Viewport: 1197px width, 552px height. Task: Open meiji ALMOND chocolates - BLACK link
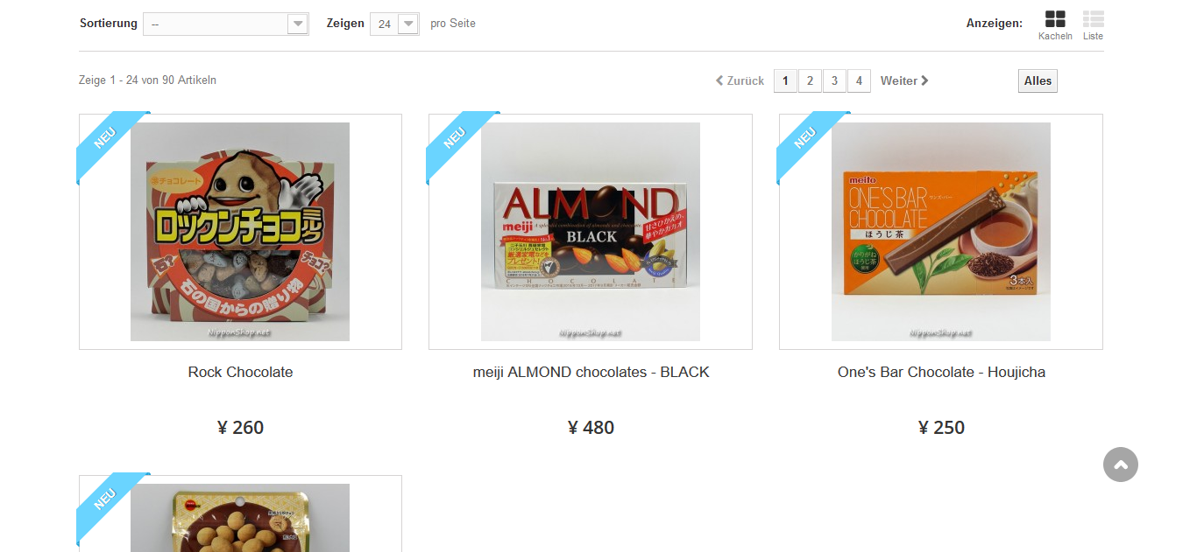coord(591,372)
